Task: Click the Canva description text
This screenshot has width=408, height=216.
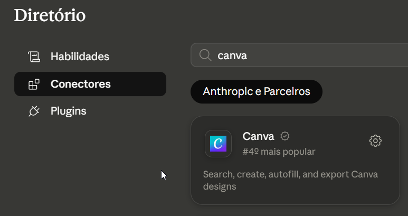Action: (290, 180)
